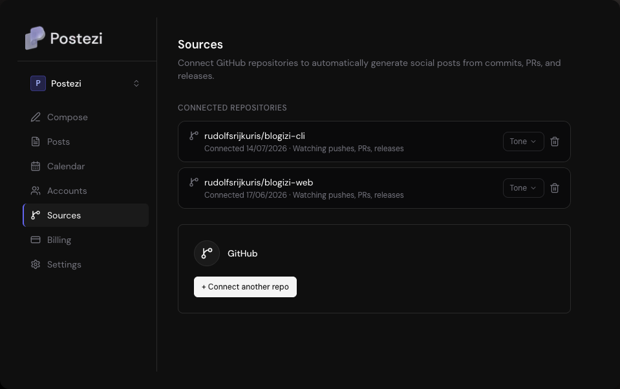This screenshot has width=620, height=389.
Task: Click branch icon beside blogizi-web repo
Action: click(194, 182)
